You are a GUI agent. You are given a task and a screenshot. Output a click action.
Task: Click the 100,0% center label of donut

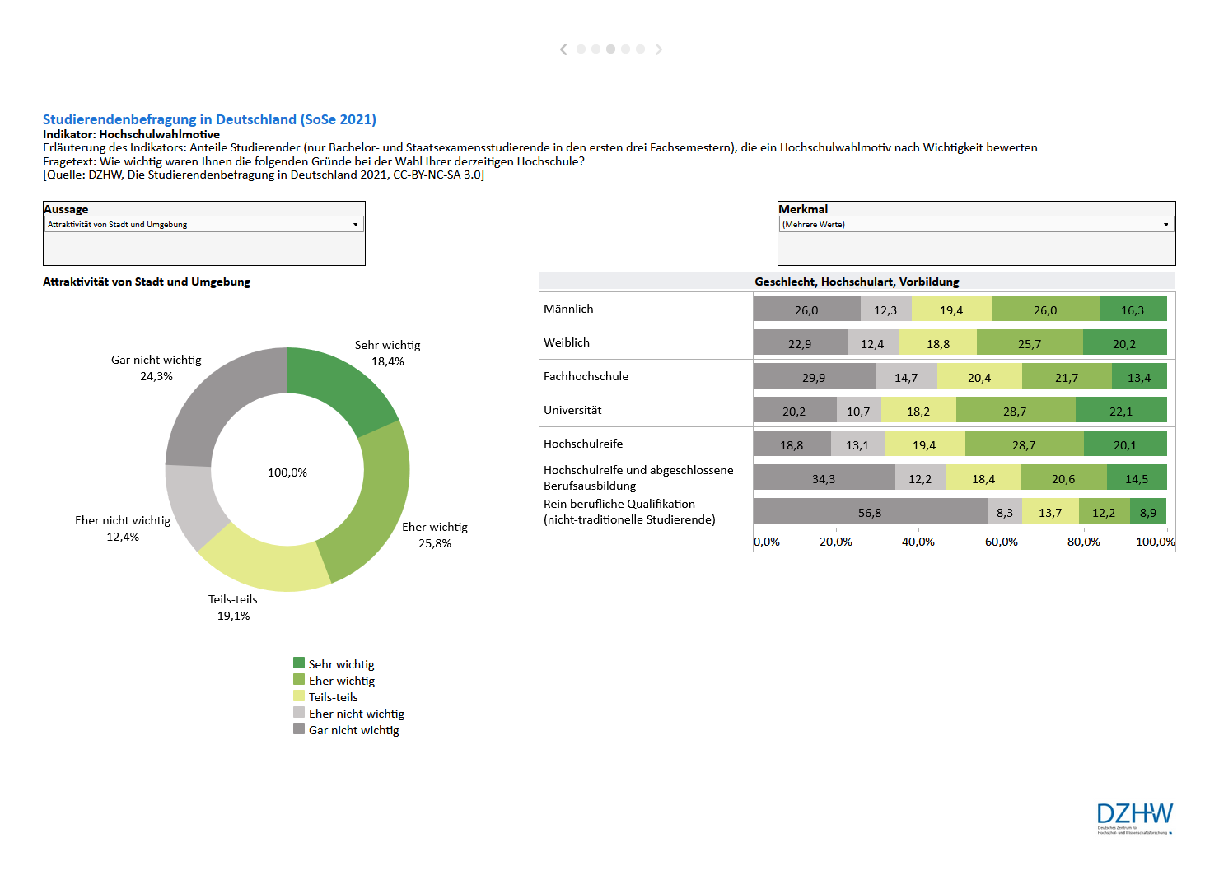(x=287, y=472)
